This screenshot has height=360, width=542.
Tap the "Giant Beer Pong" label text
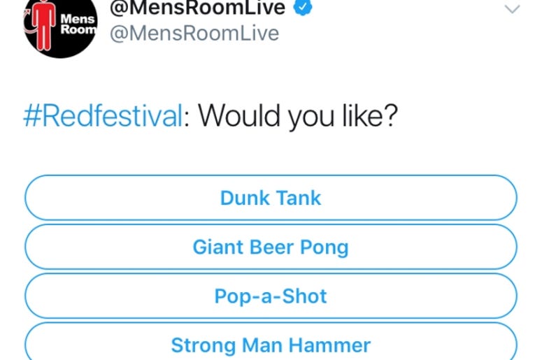click(x=271, y=247)
